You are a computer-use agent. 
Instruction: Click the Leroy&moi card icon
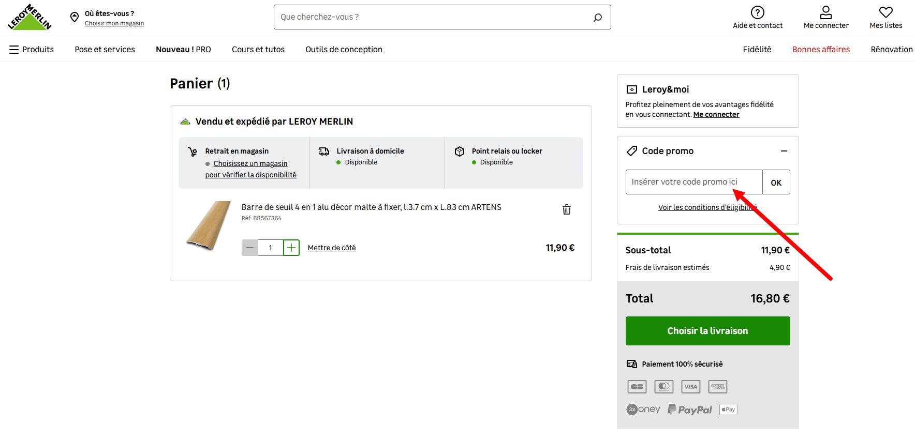[632, 89]
